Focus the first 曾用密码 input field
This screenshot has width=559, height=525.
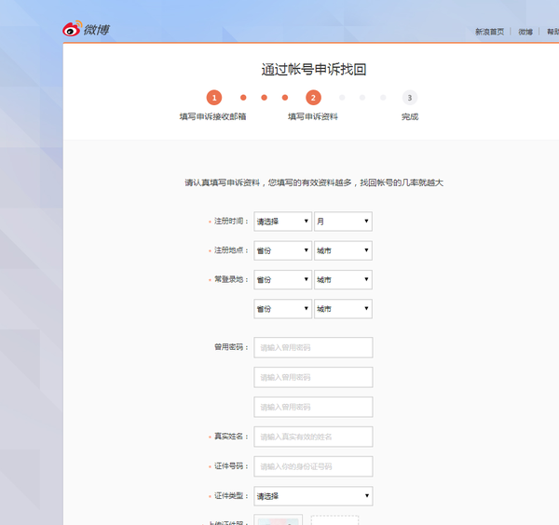[x=313, y=347]
